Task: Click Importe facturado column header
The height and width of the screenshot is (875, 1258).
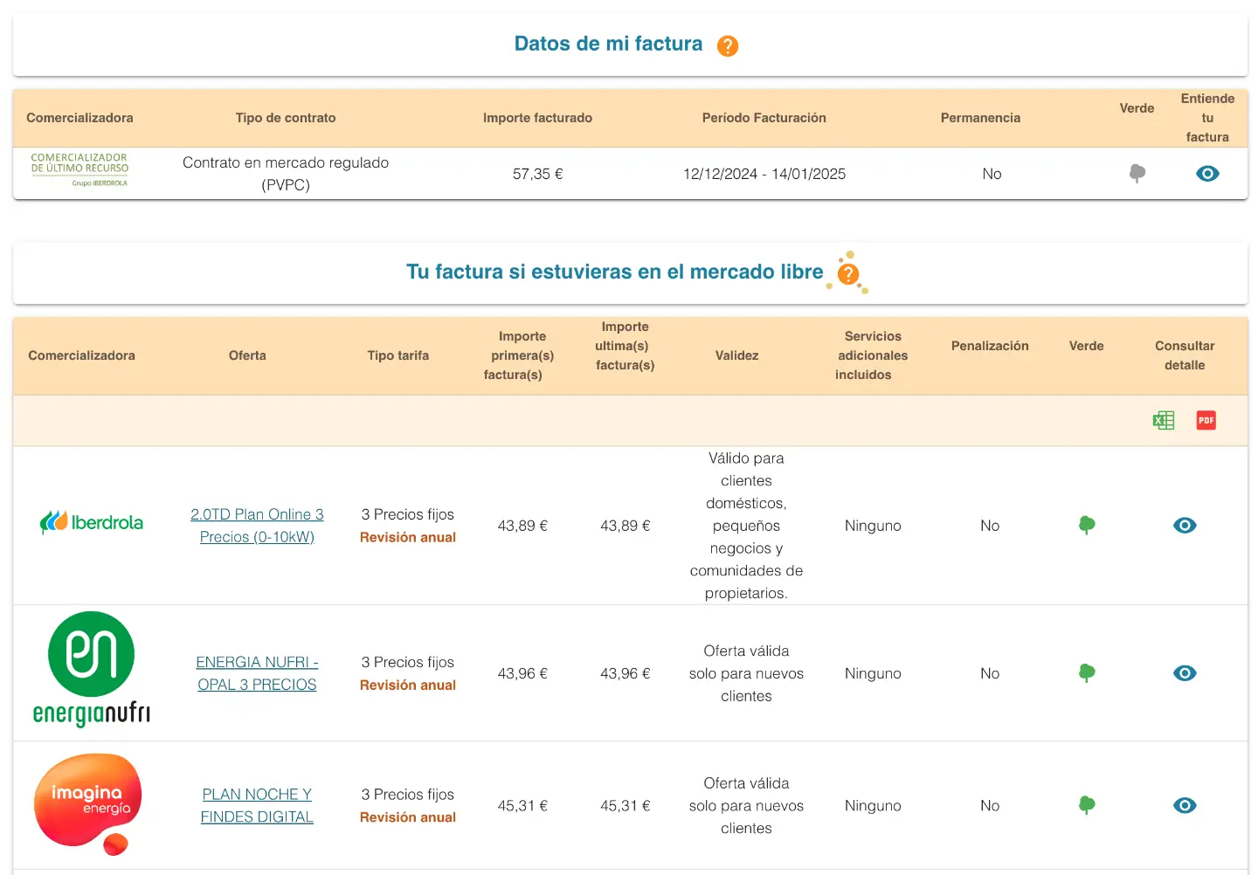Action: (x=537, y=118)
